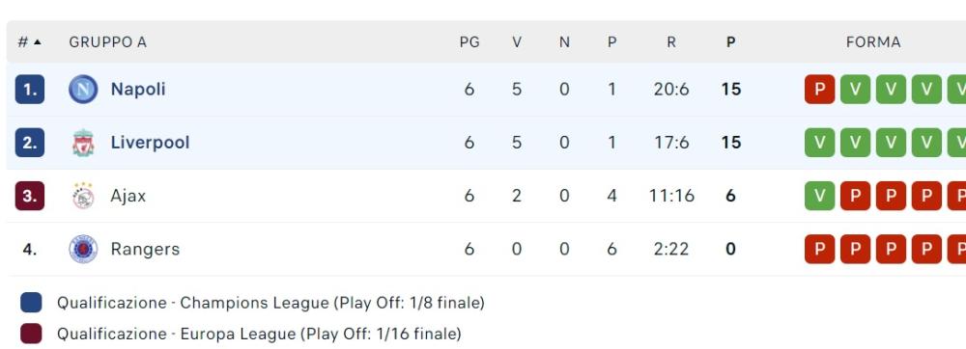The width and height of the screenshot is (966, 349).
Task: Sort by V wins column header
Action: [x=516, y=41]
